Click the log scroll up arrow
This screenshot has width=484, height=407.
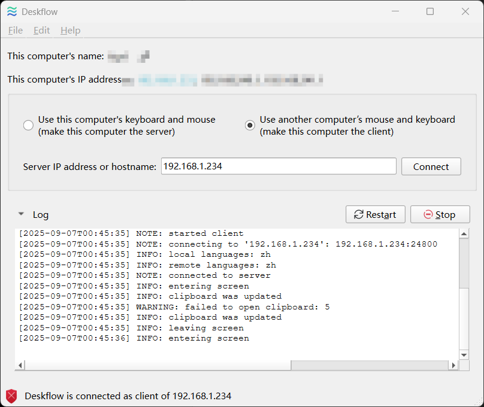tap(464, 233)
